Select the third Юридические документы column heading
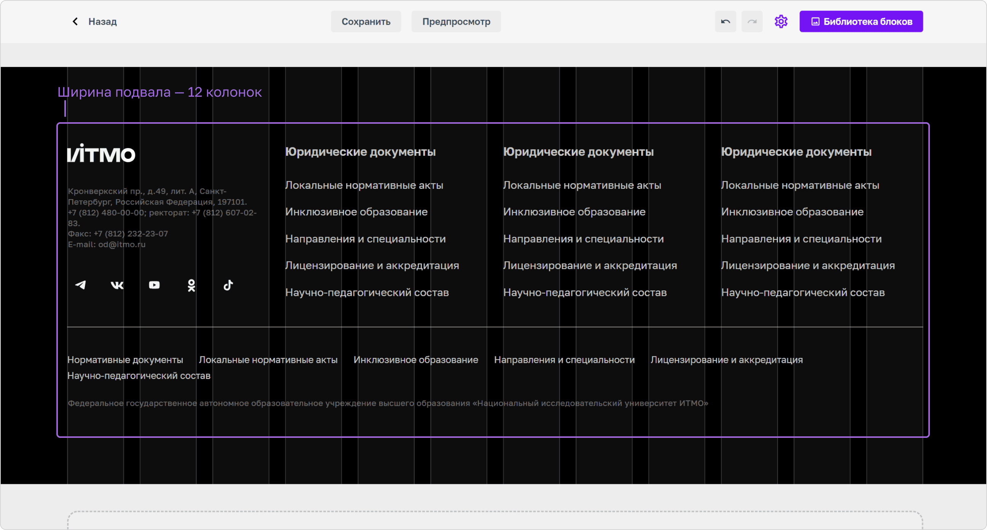The height and width of the screenshot is (530, 987). click(796, 152)
